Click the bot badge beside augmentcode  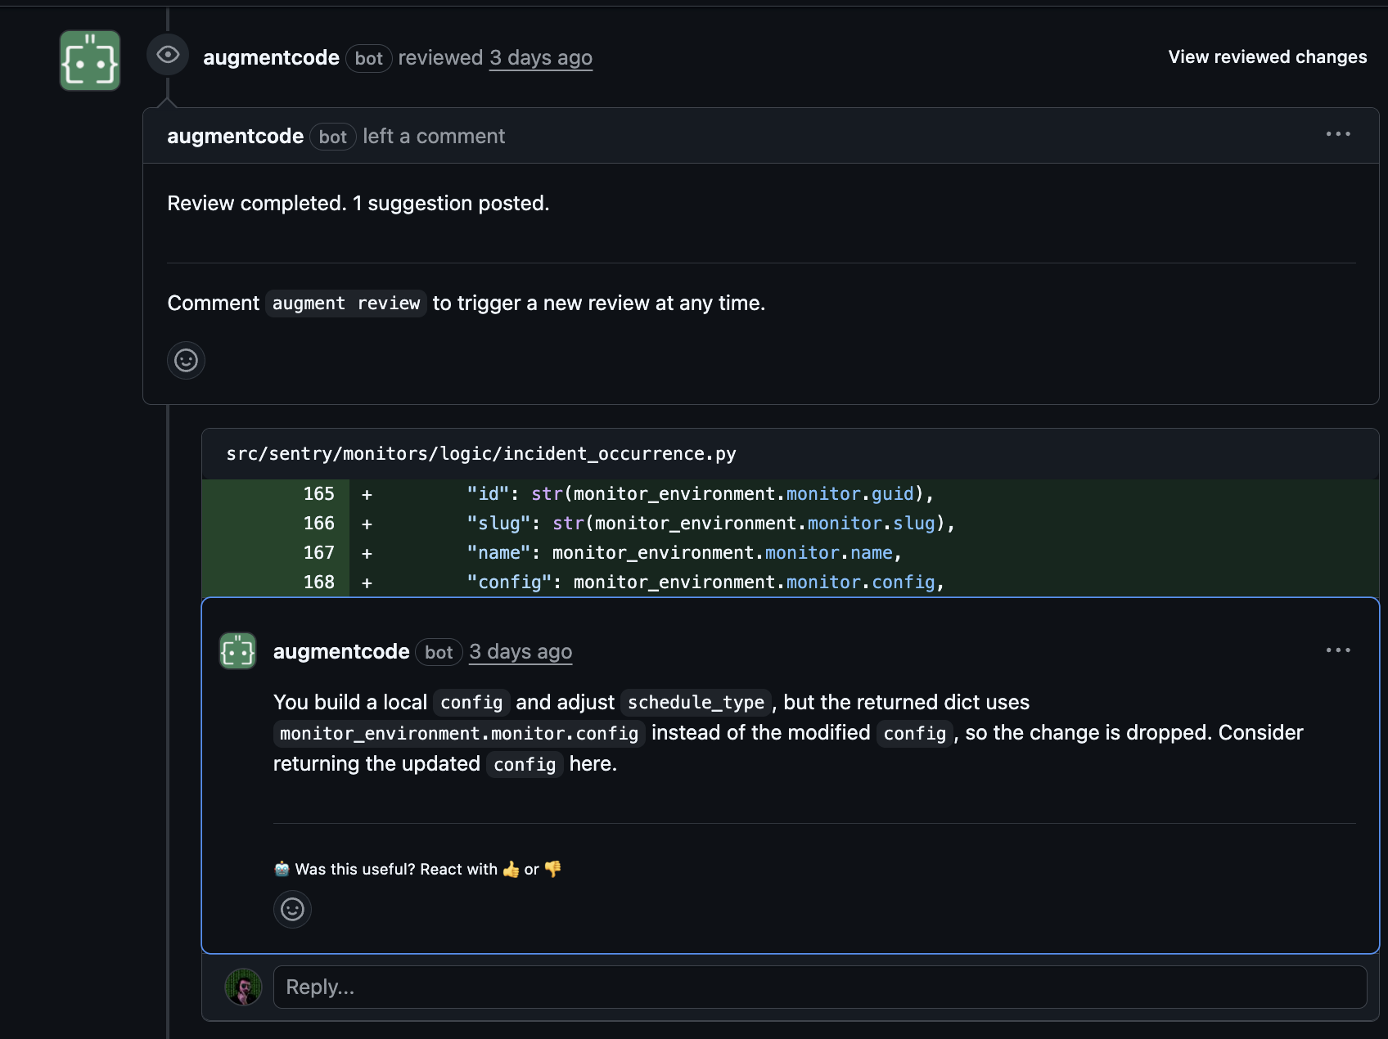[369, 58]
